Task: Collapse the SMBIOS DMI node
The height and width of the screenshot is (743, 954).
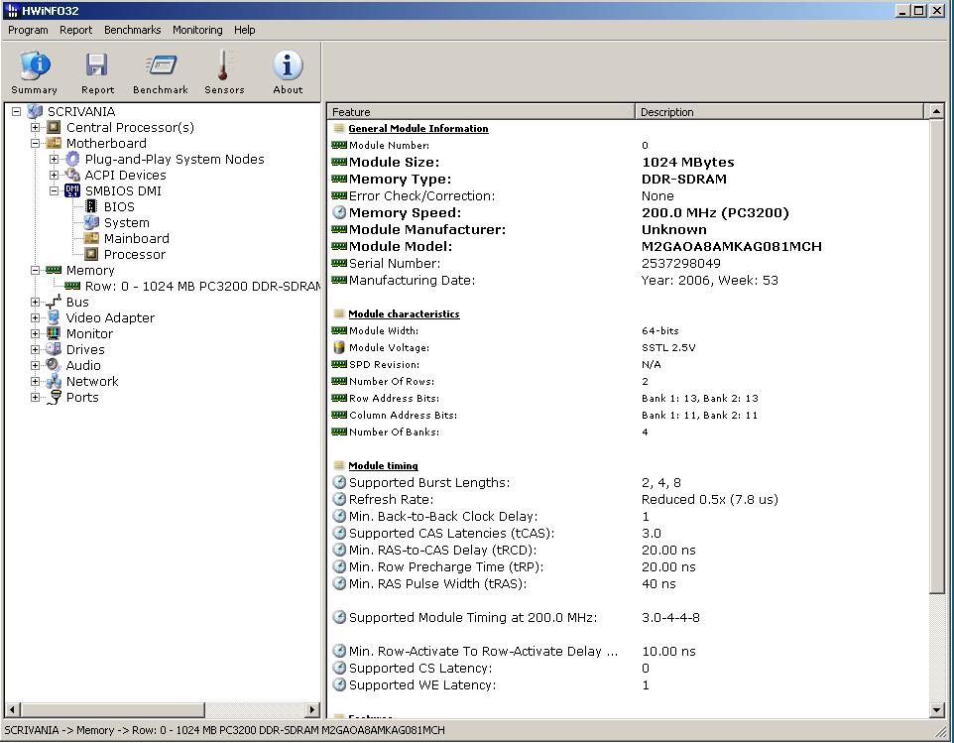Action: 55,191
